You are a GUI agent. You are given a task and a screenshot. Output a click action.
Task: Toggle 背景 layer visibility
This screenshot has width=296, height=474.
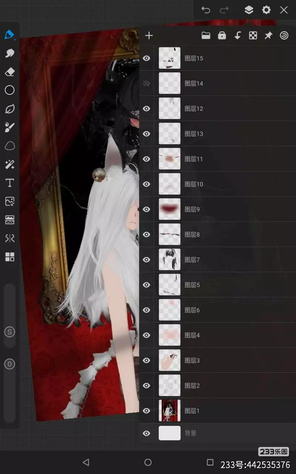coord(147,433)
